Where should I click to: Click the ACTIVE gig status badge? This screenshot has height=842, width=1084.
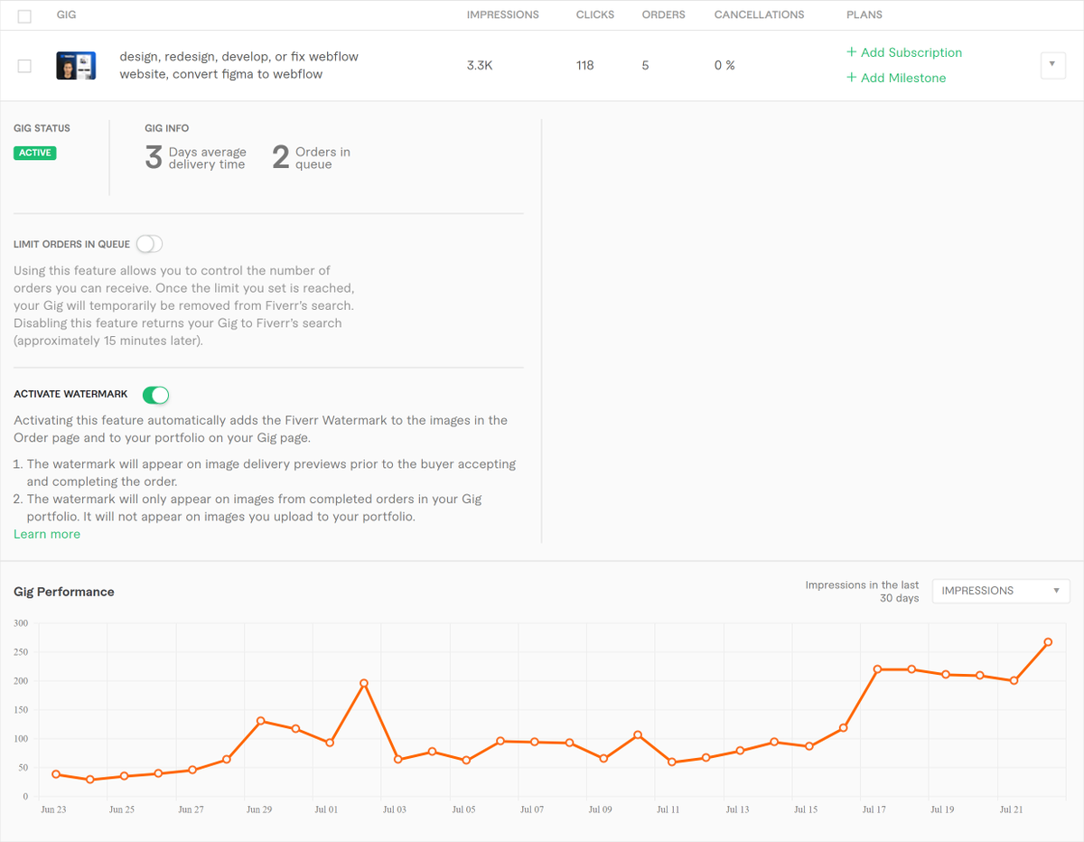tap(35, 153)
